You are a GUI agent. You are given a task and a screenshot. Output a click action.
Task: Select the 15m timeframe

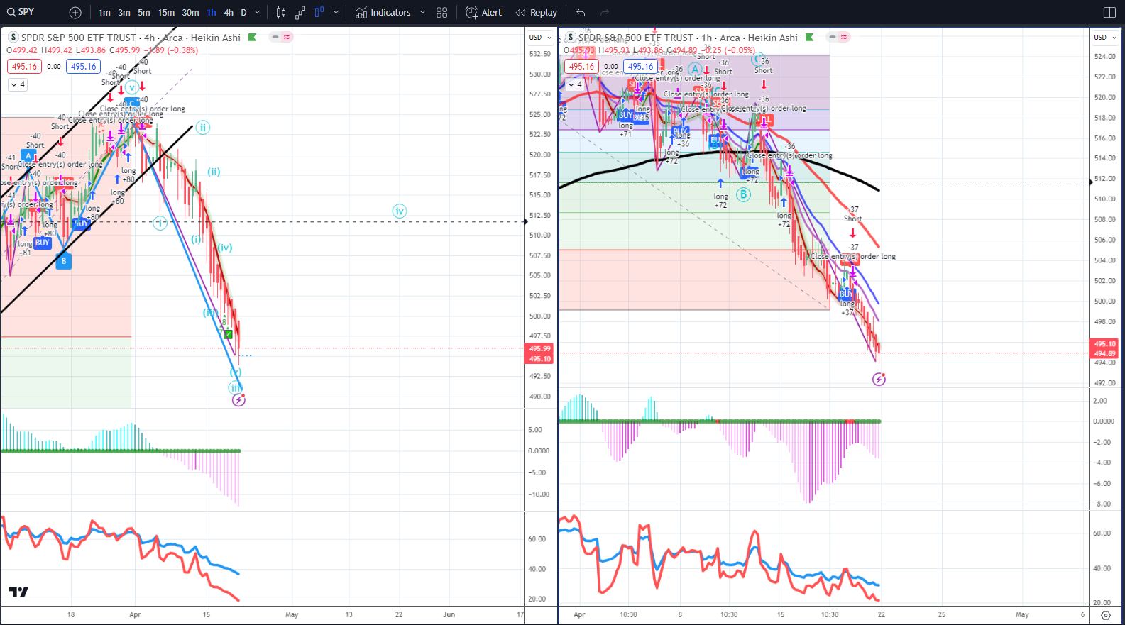point(166,13)
